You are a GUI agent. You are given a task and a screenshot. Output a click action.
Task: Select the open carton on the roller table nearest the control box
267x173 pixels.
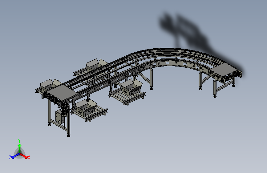point(86,107)
